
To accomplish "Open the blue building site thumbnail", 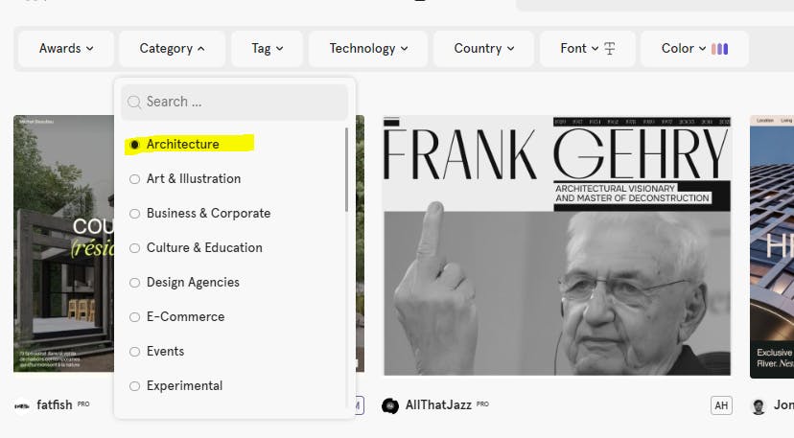I will tap(772, 246).
